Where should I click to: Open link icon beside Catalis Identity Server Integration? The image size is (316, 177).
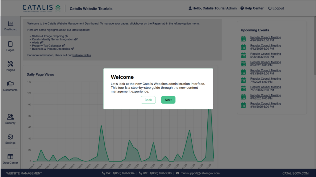pos(76,39)
